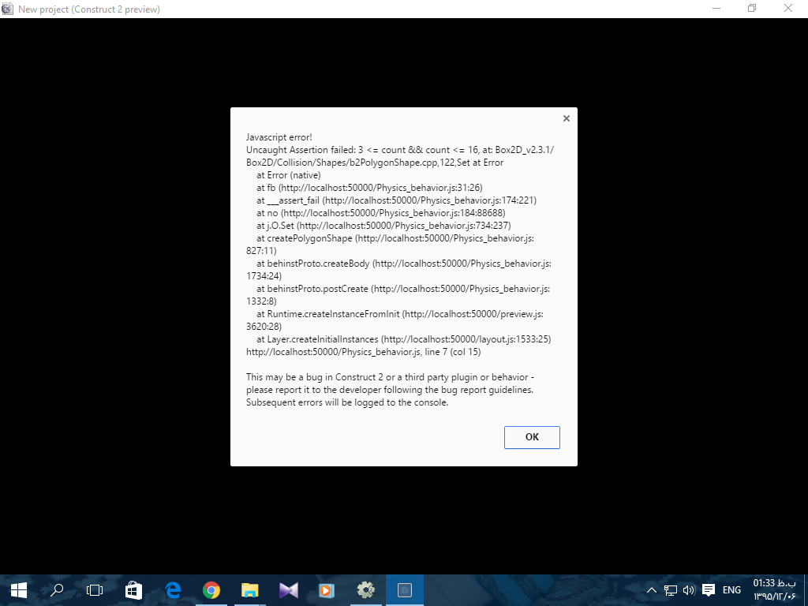Close the error dialog with the X
This screenshot has width=808, height=606.
tap(567, 118)
